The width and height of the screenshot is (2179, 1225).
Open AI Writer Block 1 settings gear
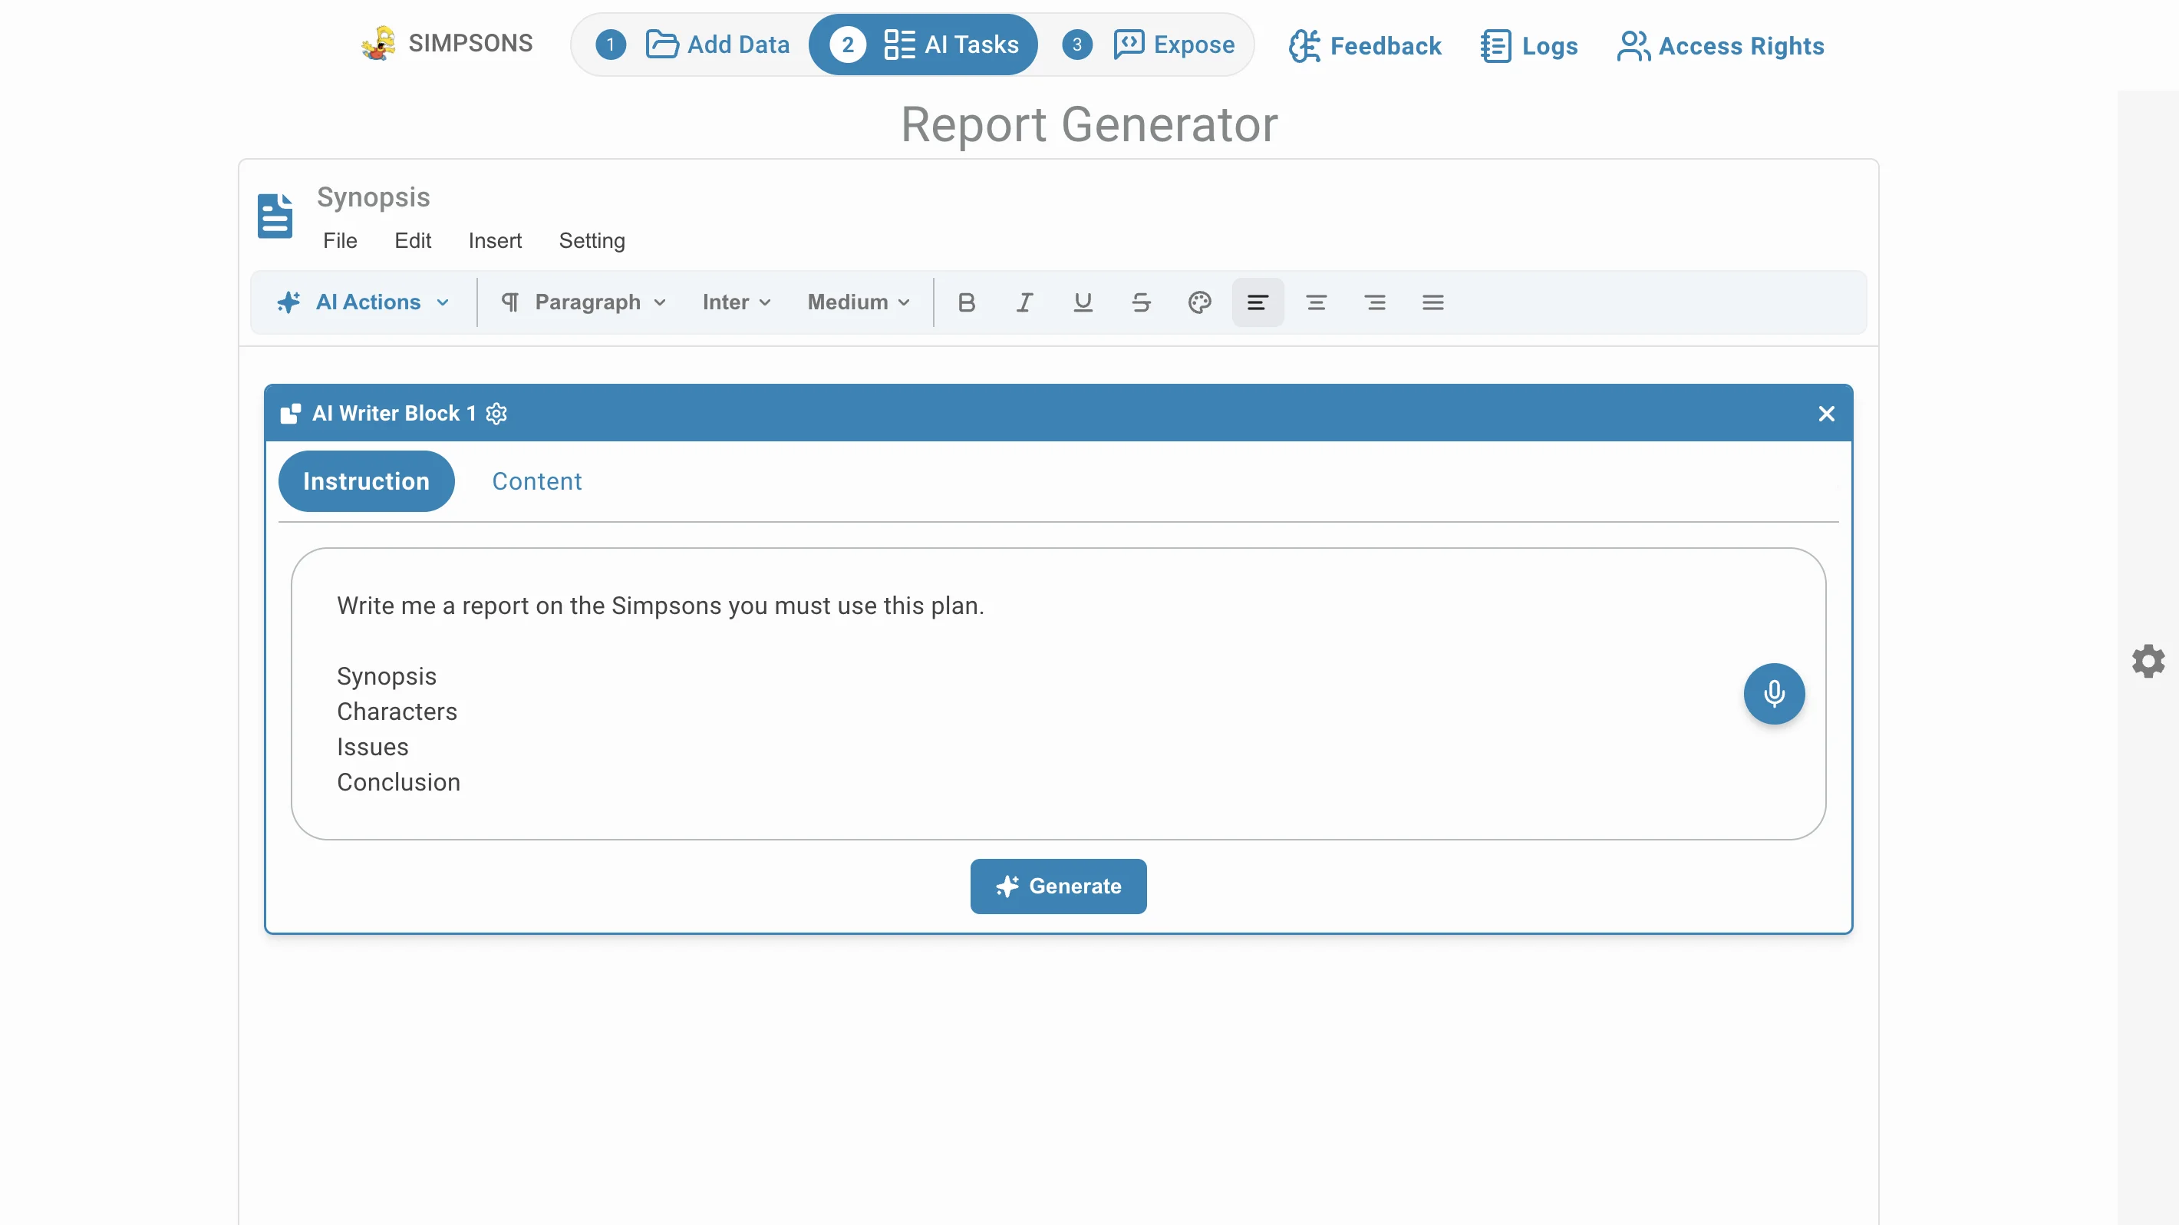496,414
